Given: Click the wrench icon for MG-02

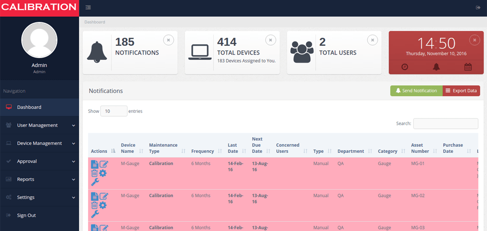Looking at the screenshot, I should 95,214.
